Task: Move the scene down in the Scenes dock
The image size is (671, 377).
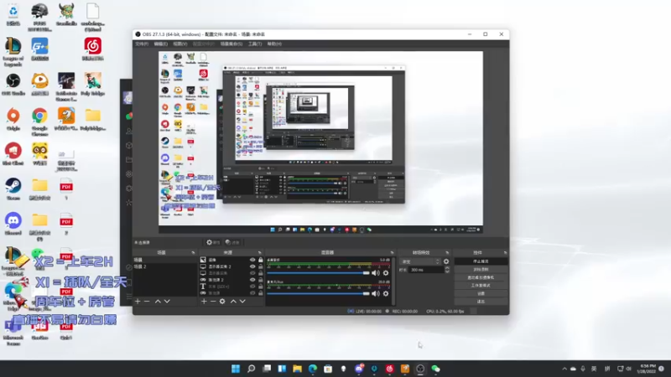Action: pyautogui.click(x=167, y=302)
